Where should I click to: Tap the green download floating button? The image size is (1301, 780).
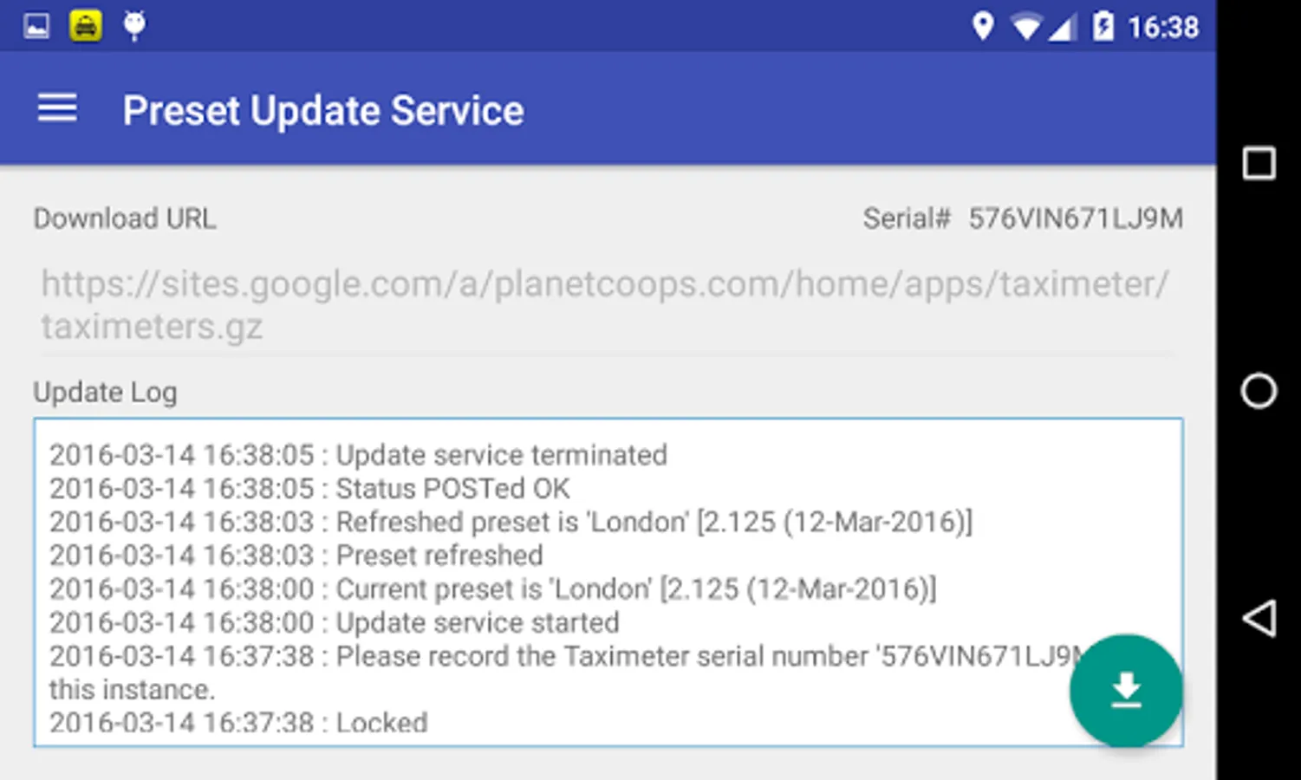pos(1126,691)
